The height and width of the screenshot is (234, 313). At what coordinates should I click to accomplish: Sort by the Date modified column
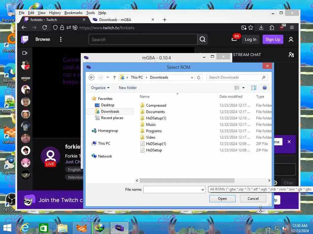click(x=231, y=97)
